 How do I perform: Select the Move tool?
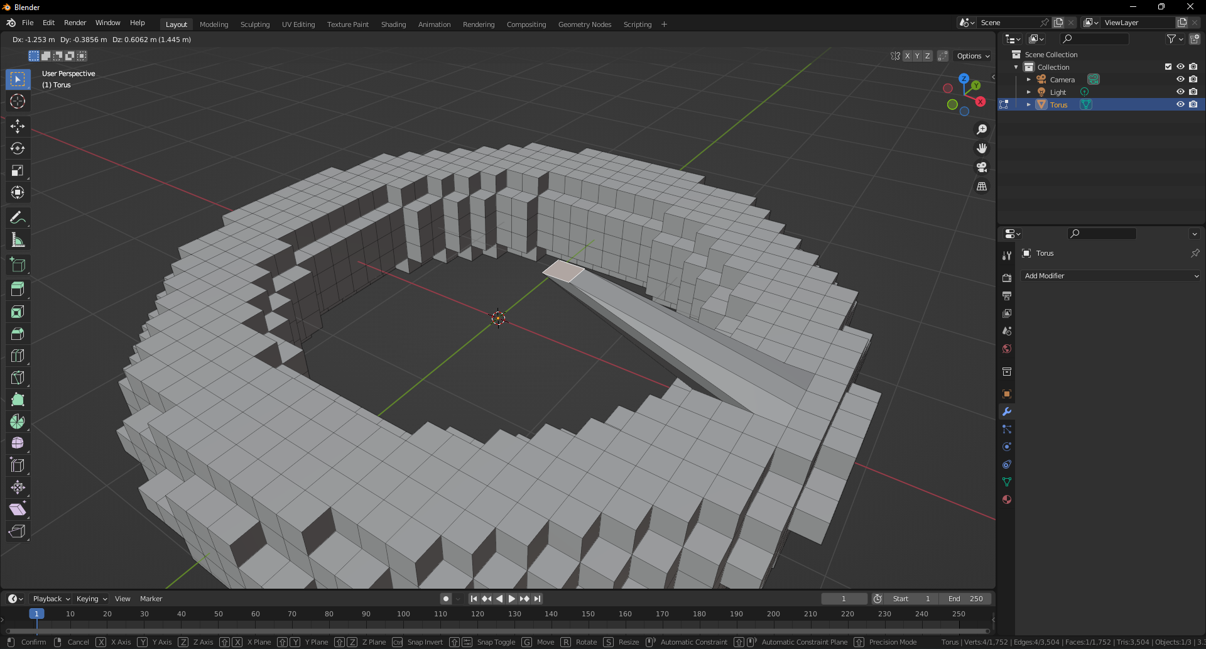point(18,126)
